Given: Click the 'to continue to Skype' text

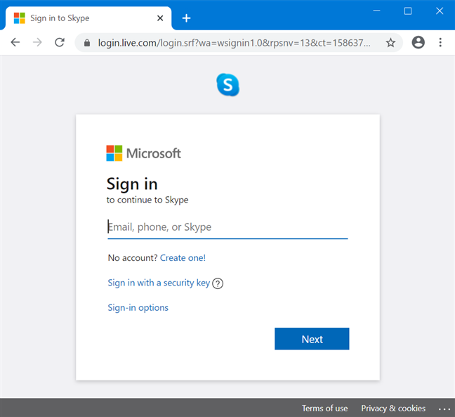Looking at the screenshot, I should (147, 200).
